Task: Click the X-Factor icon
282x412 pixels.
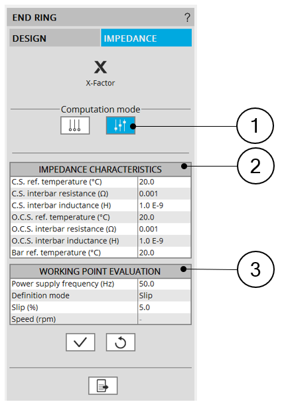Action: [100, 67]
